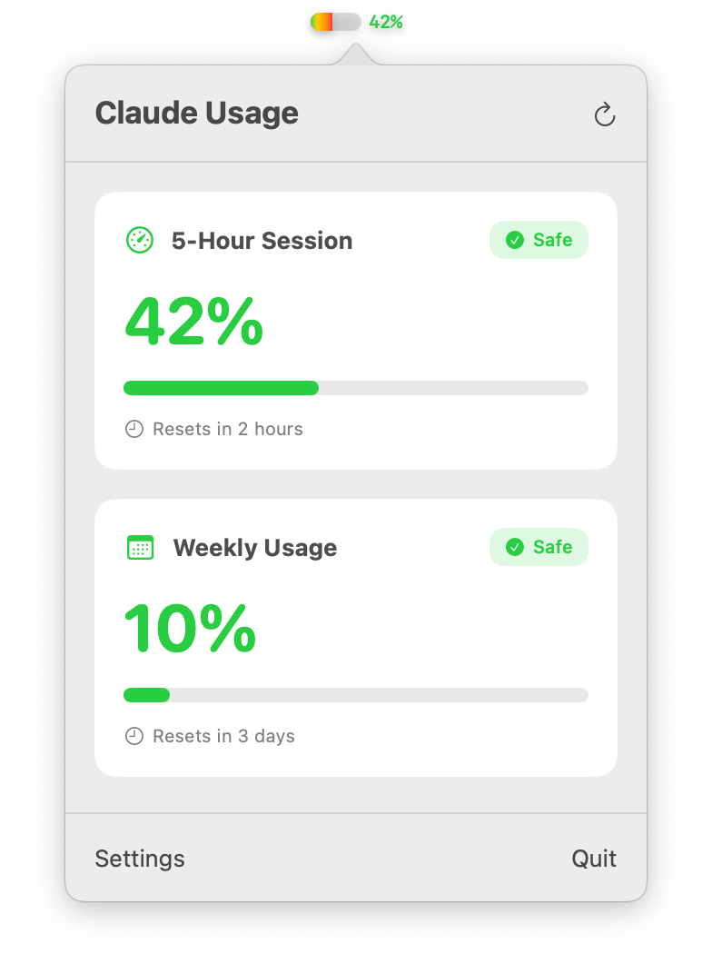The image size is (712, 974).
Task: Click the clock icon next to Resets in 2 hours
Action: [x=134, y=429]
